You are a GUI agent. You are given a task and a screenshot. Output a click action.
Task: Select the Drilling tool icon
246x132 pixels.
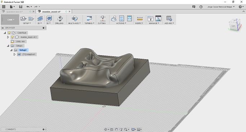pos(59,19)
